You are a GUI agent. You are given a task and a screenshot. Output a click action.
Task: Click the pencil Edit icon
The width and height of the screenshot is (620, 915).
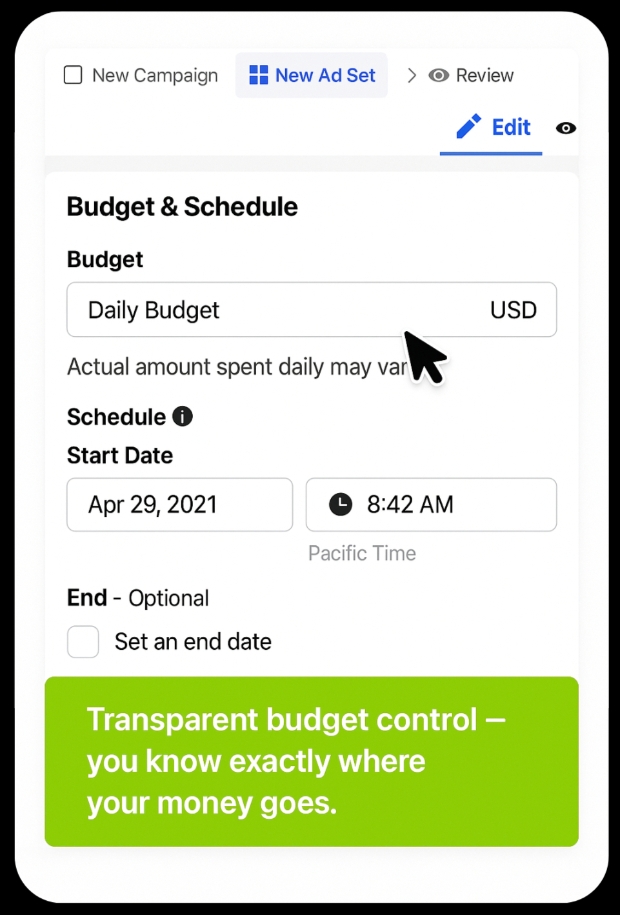pos(468,126)
